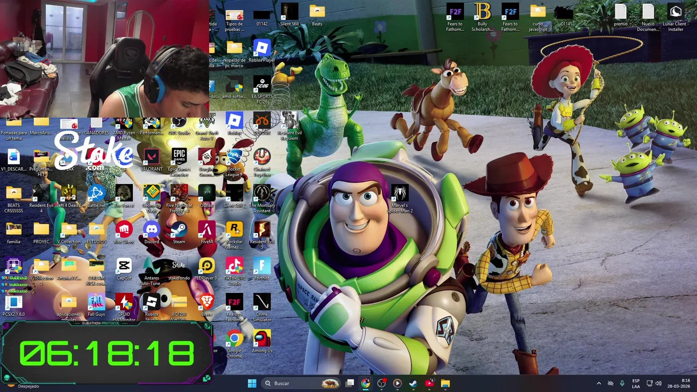Open Battle.net launcher shortcut
The image size is (697, 392).
click(96, 197)
